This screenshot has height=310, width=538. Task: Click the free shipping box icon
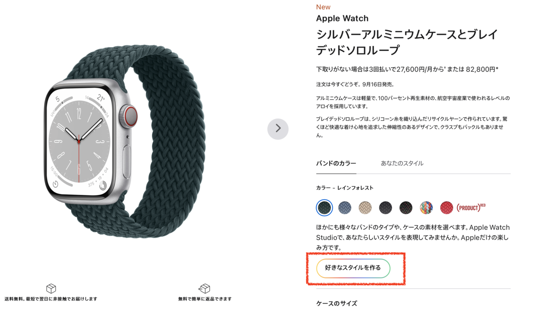(x=51, y=288)
